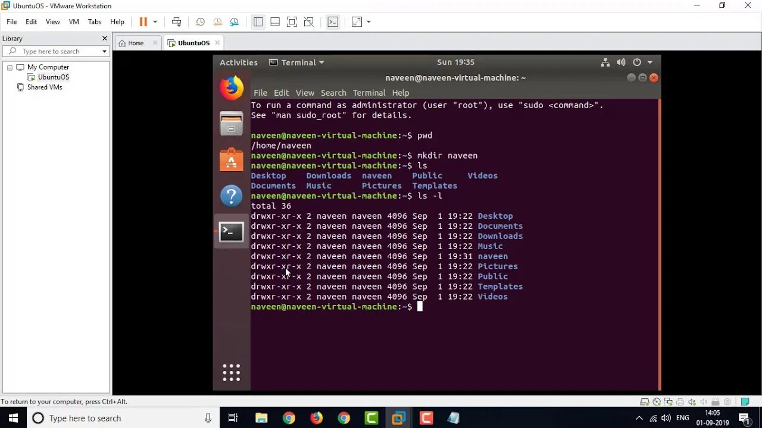Open the message log teal note icon
The width and height of the screenshot is (762, 428).
tap(745, 402)
